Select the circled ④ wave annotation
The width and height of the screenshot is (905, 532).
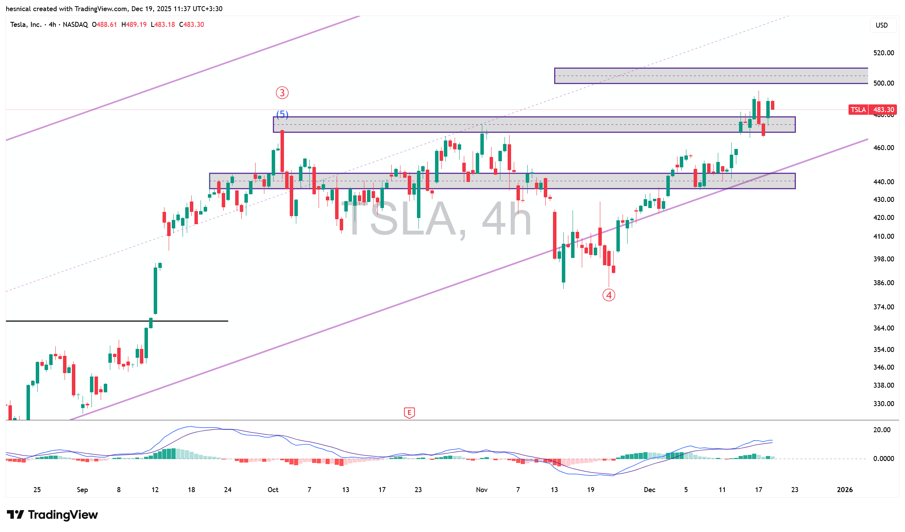click(610, 296)
